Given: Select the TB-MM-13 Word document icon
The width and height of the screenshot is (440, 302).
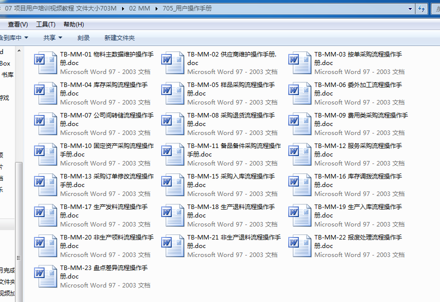Looking at the screenshot, I should click(46, 185).
